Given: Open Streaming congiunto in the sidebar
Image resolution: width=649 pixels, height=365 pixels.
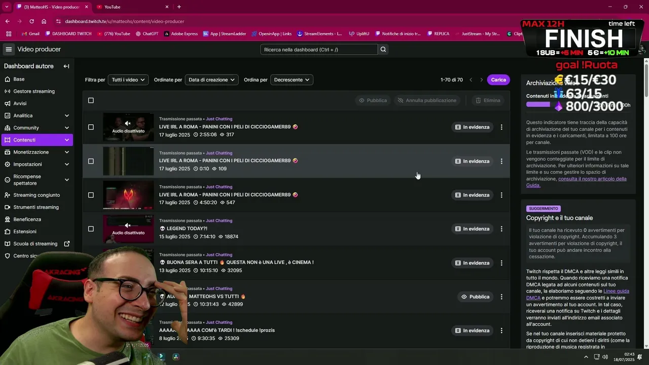Looking at the screenshot, I should (37, 195).
